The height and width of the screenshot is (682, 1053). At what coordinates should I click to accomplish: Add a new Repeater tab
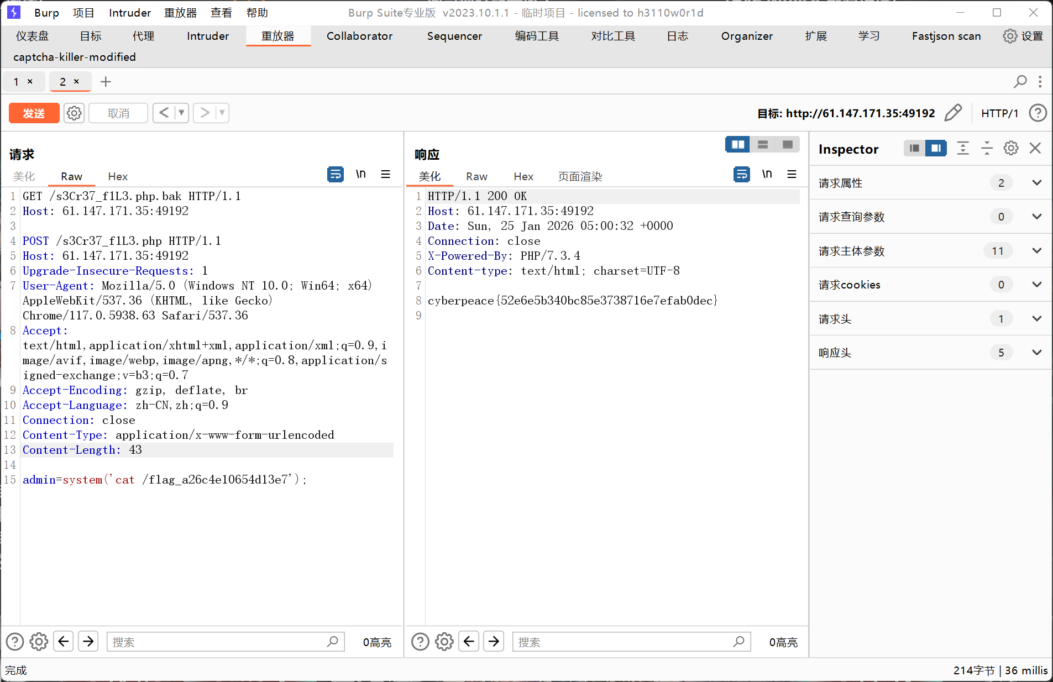106,82
